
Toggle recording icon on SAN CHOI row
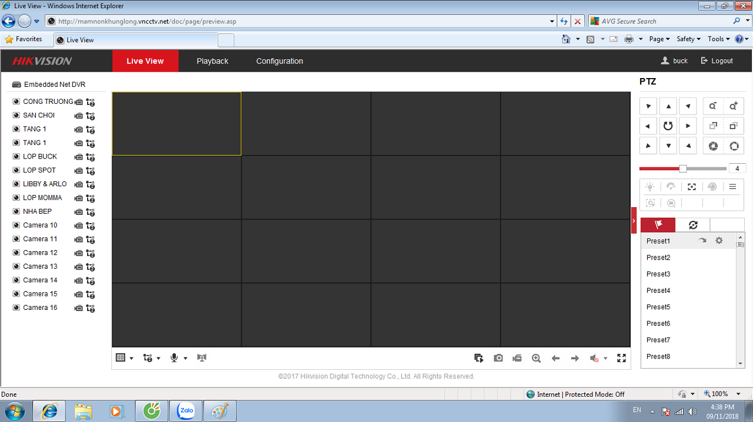click(x=78, y=116)
